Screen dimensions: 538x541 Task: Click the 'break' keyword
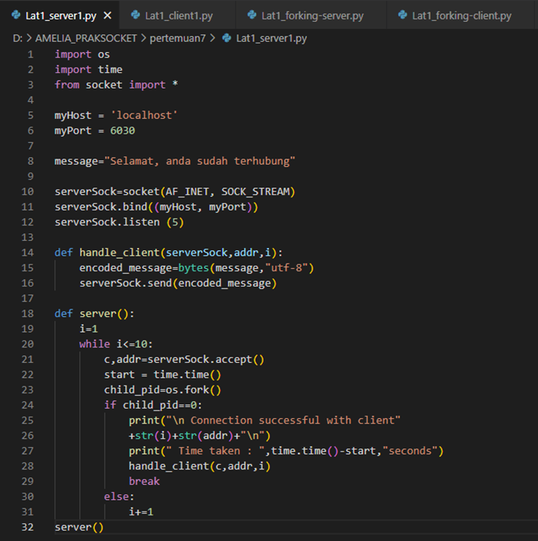pyautogui.click(x=145, y=481)
